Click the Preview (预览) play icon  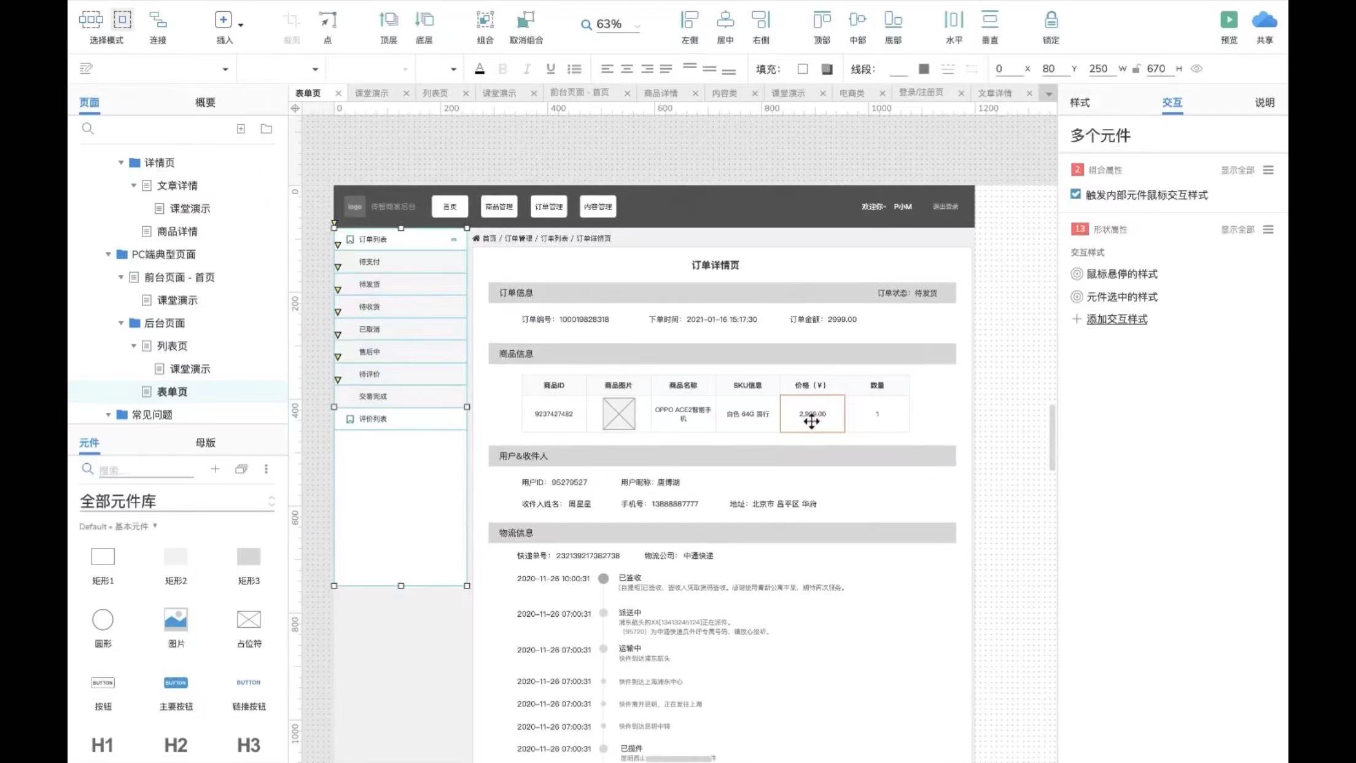pyautogui.click(x=1228, y=20)
